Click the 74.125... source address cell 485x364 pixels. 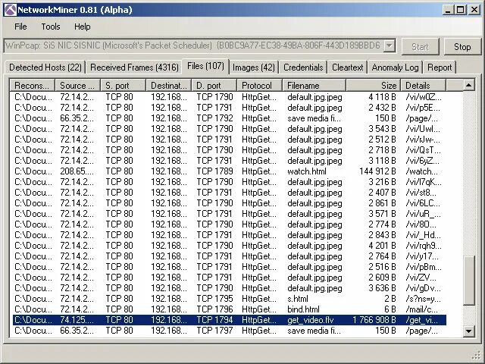77,320
